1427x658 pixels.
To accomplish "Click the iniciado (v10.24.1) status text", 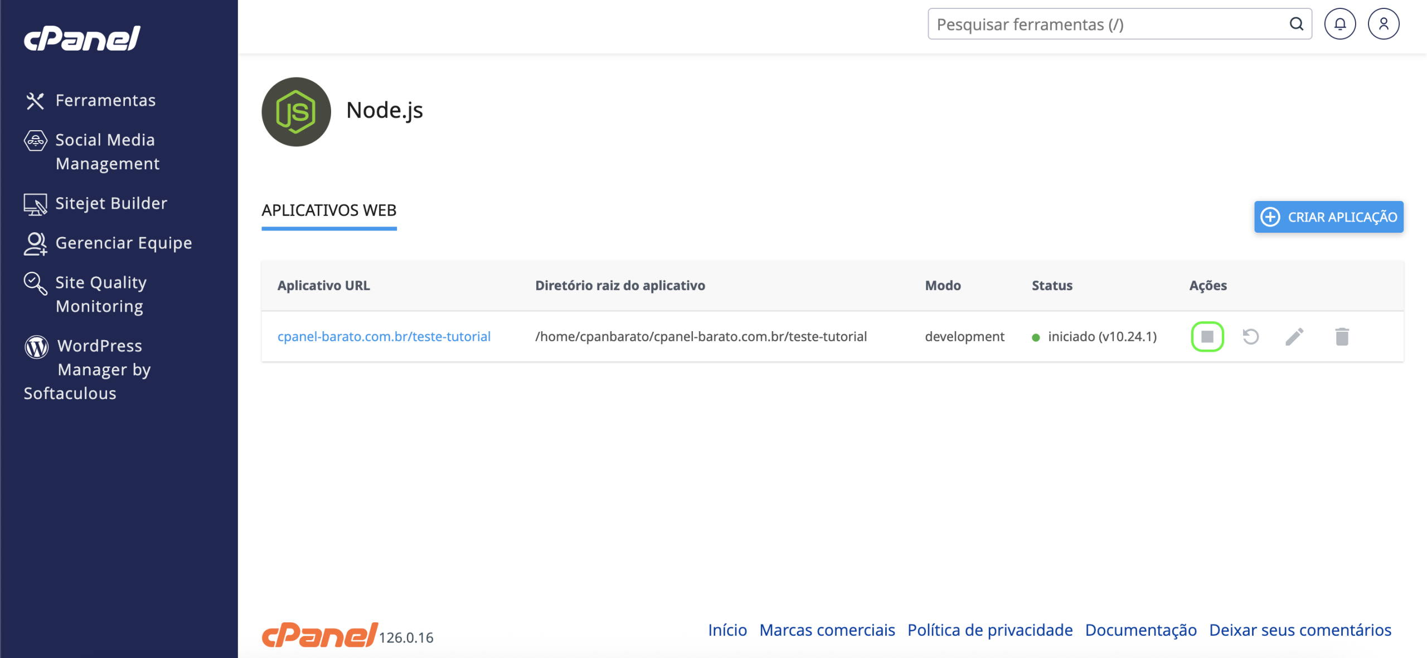I will pyautogui.click(x=1102, y=336).
